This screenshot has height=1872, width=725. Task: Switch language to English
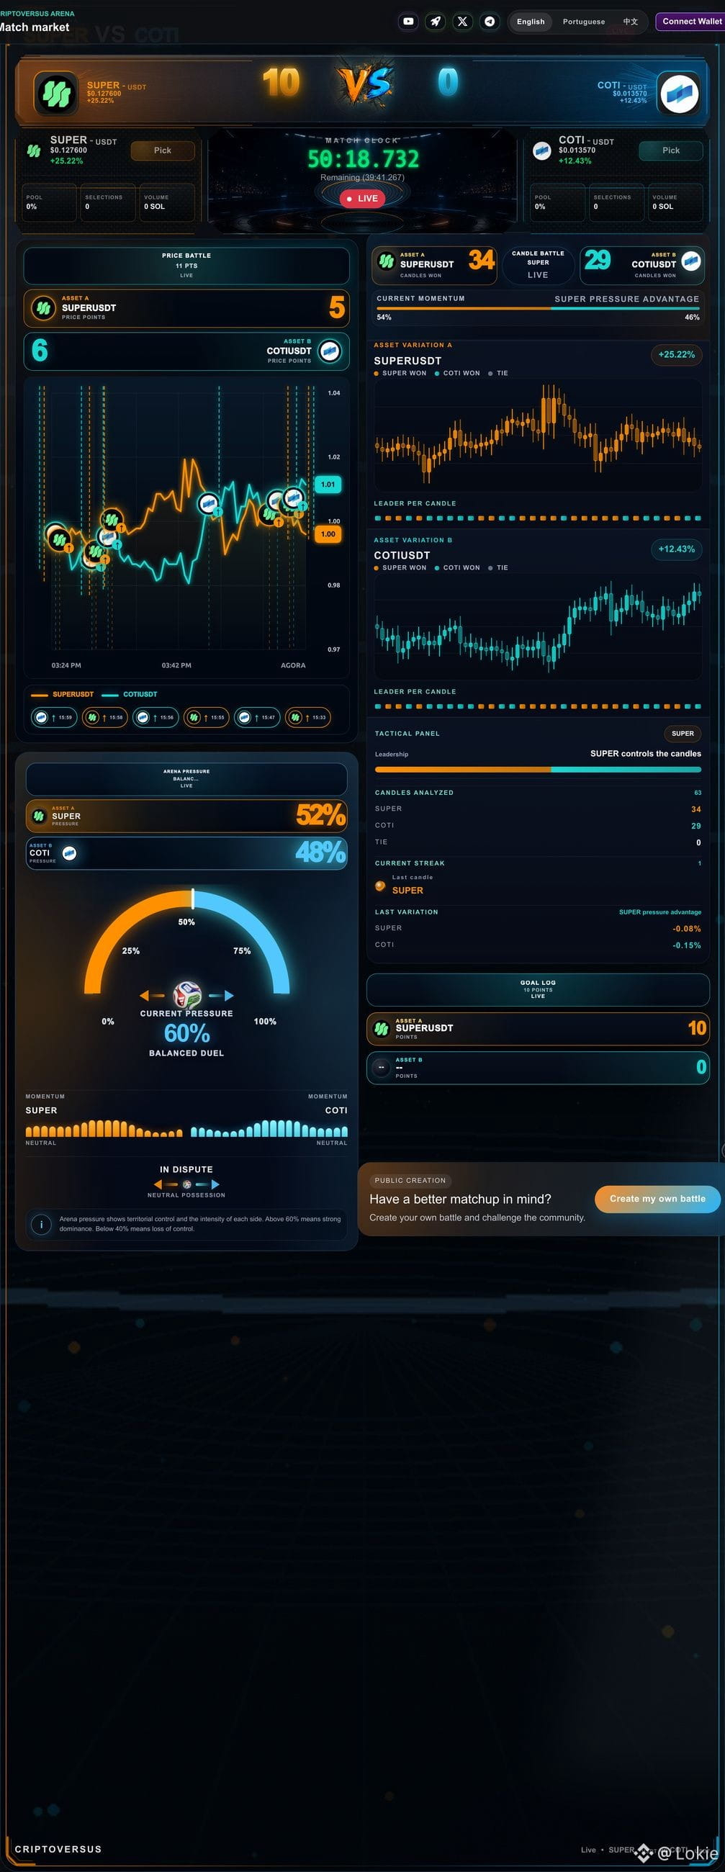pyautogui.click(x=531, y=21)
